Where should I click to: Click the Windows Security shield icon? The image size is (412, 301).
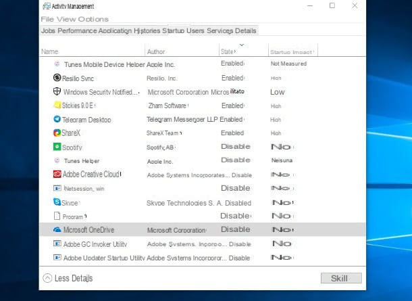57,91
